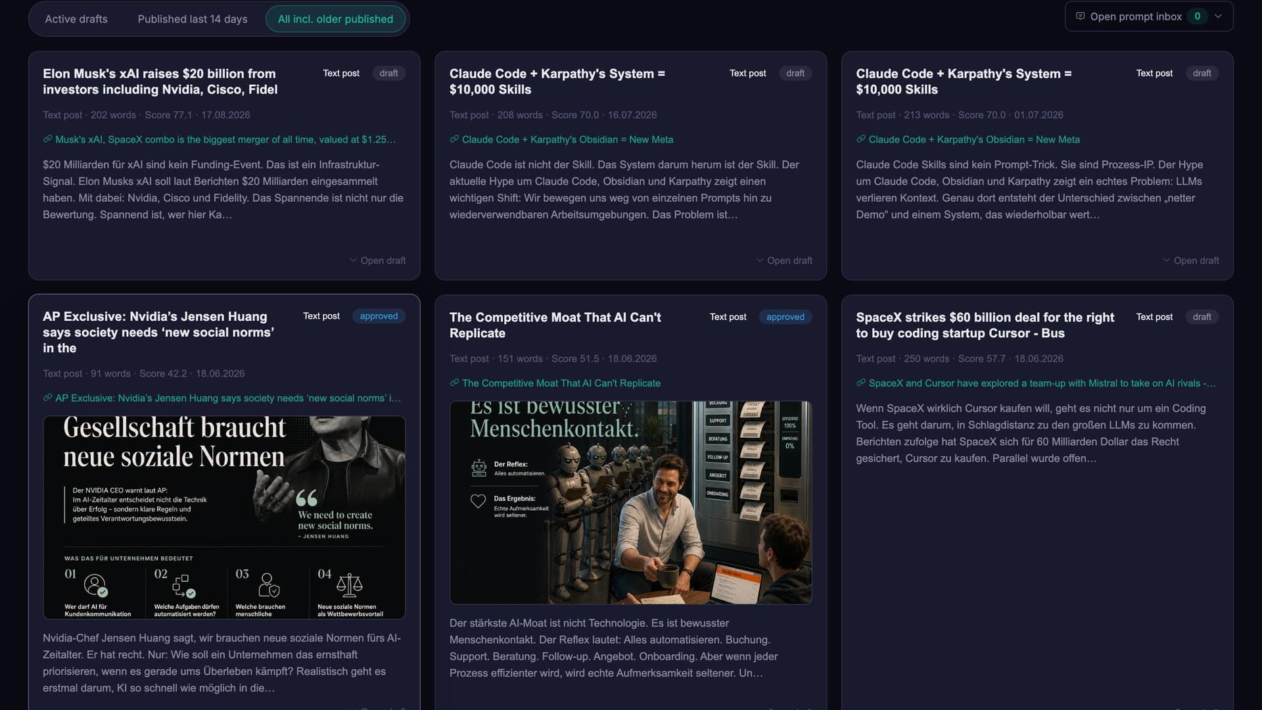Click link icon beside Competitive Moat source
1262x710 pixels.
454,383
